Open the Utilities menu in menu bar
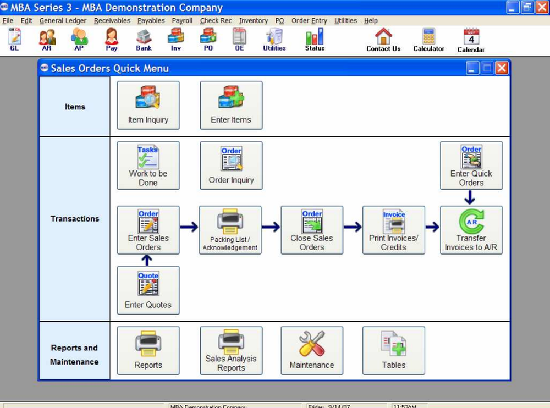Image resolution: width=550 pixels, height=408 pixels. [345, 21]
